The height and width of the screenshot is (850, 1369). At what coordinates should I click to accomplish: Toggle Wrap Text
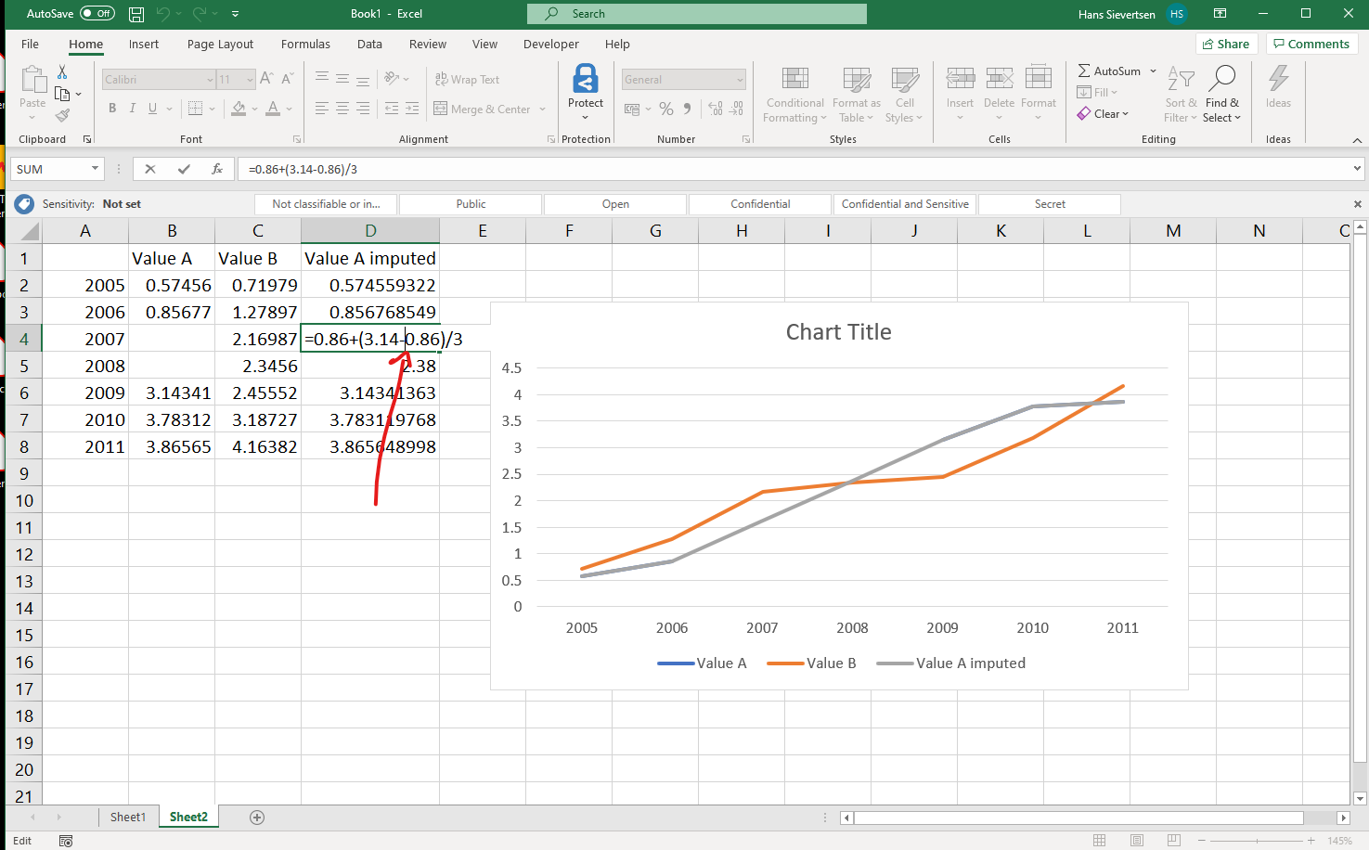tap(467, 80)
